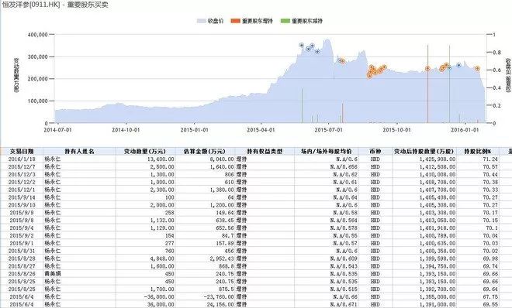This screenshot has width=512, height=308.
Task: Select the row dated 2015/8/31
Action: pyautogui.click(x=256, y=251)
